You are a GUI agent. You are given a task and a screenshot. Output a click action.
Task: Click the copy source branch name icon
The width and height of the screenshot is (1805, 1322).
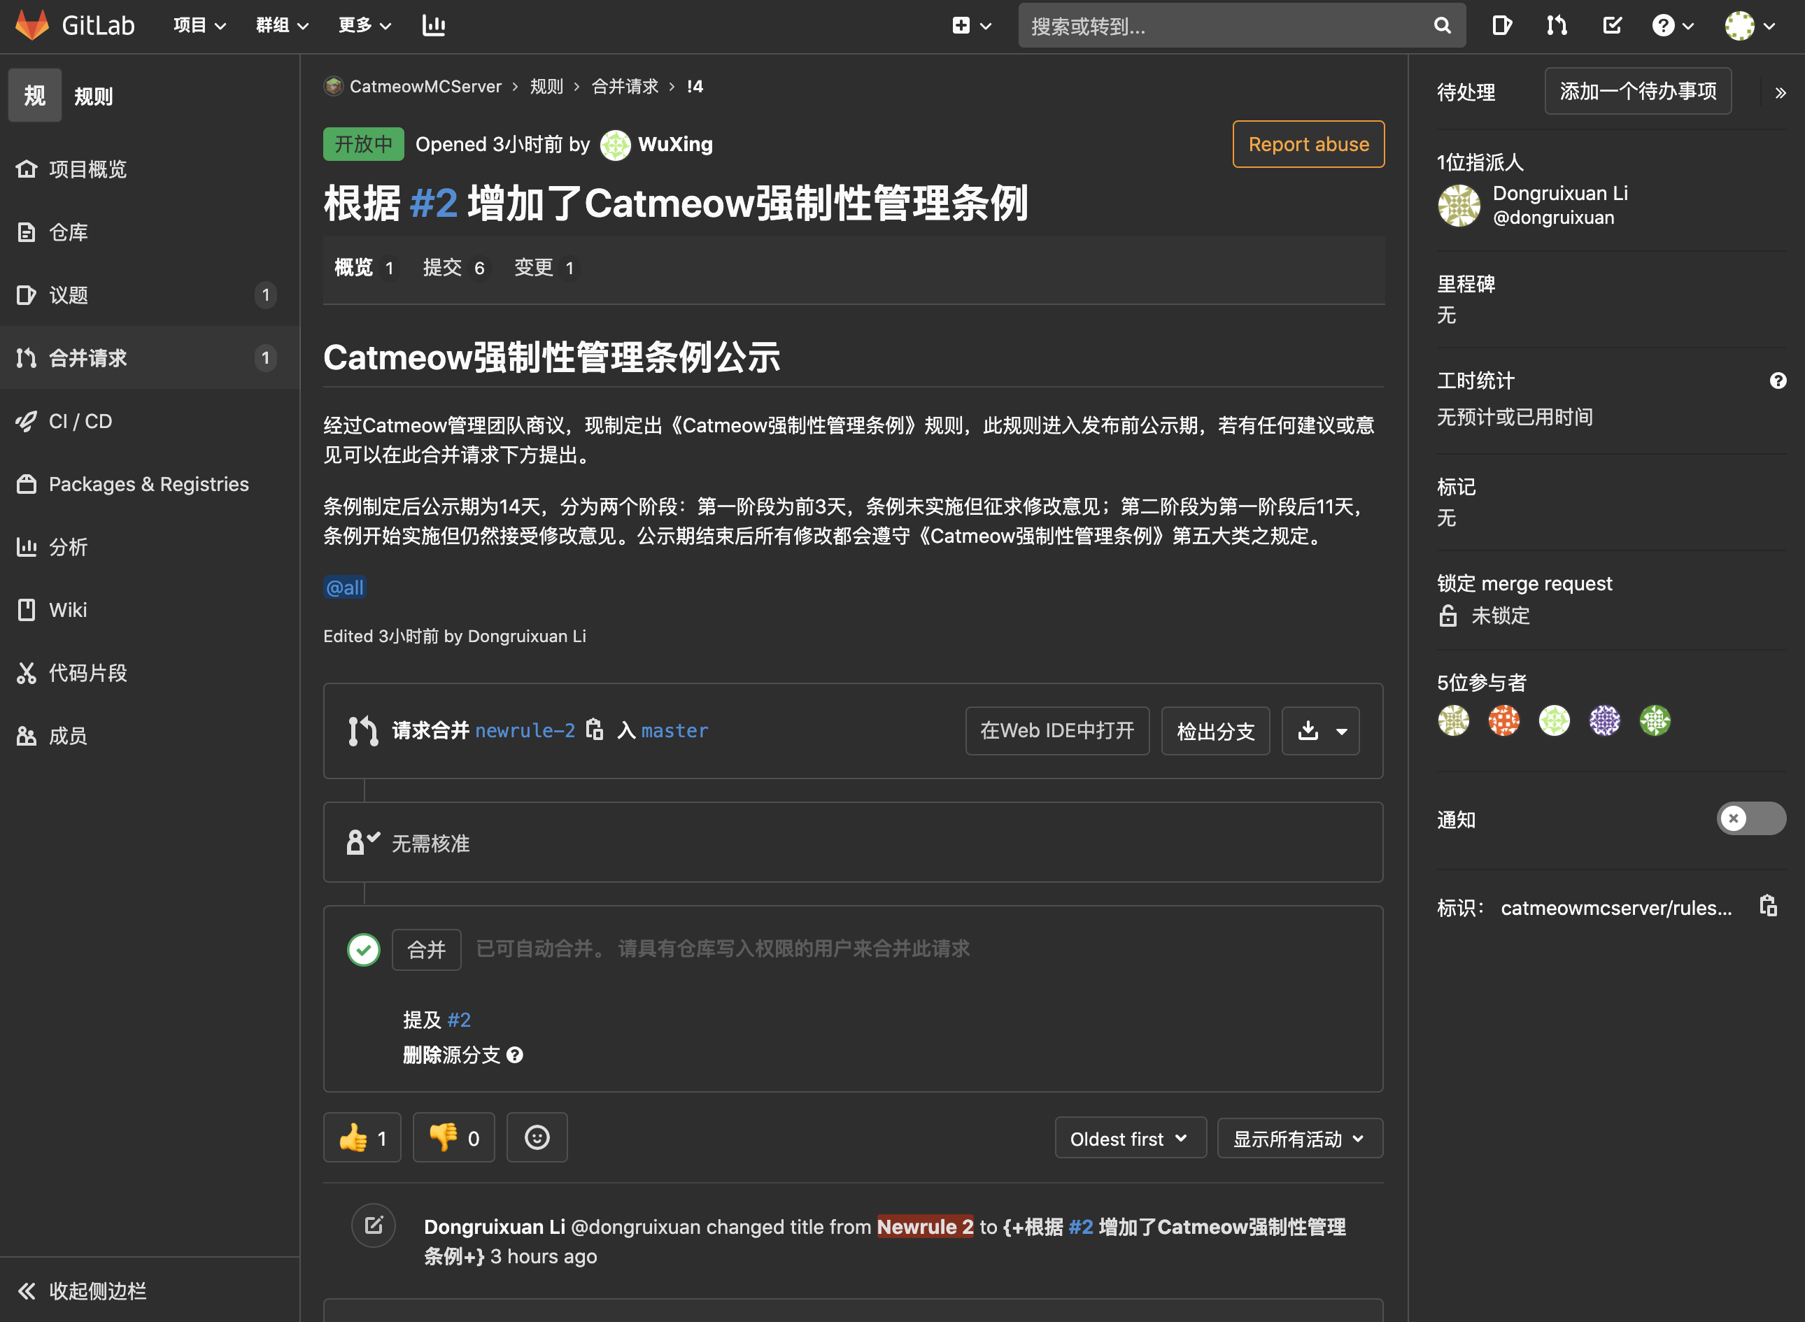tap(594, 730)
